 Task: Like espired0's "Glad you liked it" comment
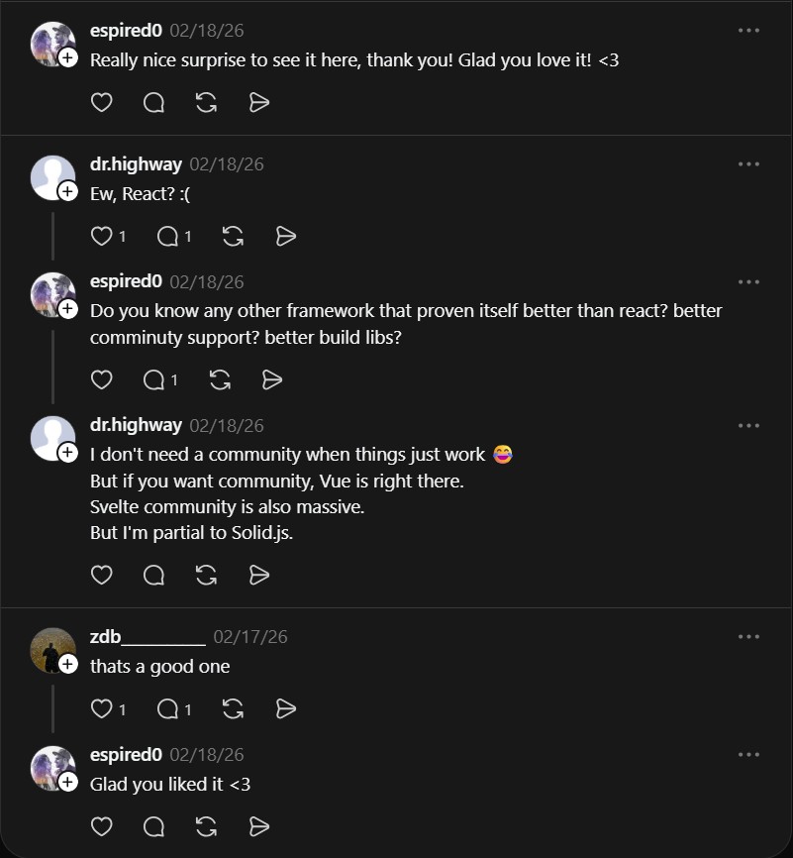pos(102,827)
